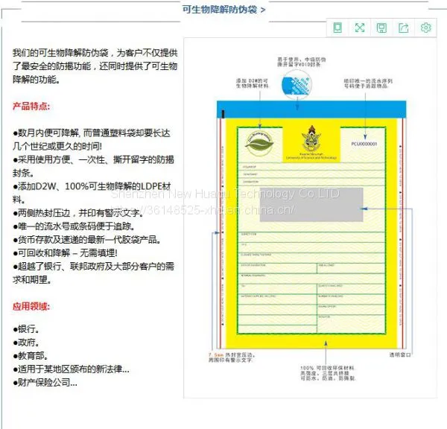447x429 pixels.
Task: Select bullet 可回收和降解 – 无需填埋
Action: click(65, 253)
